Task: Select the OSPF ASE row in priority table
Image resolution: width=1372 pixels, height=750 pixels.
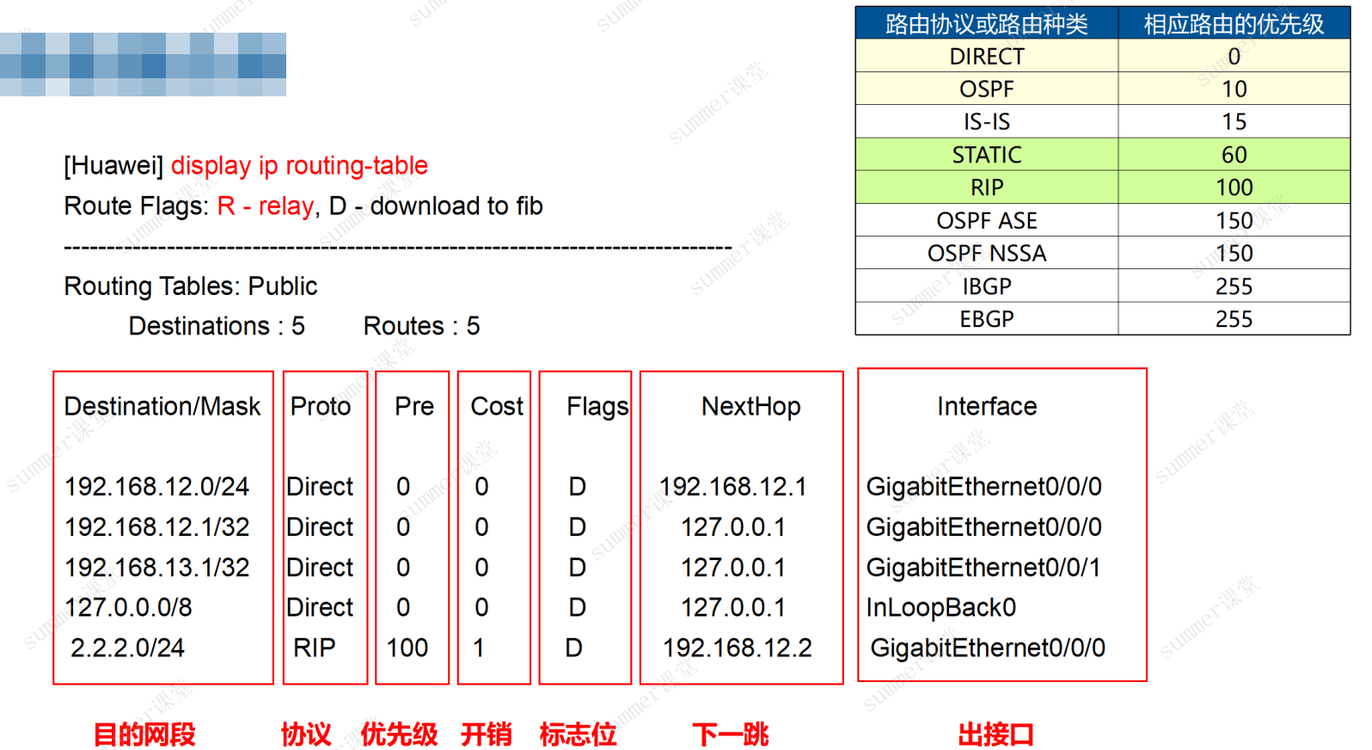Action: tap(1103, 220)
